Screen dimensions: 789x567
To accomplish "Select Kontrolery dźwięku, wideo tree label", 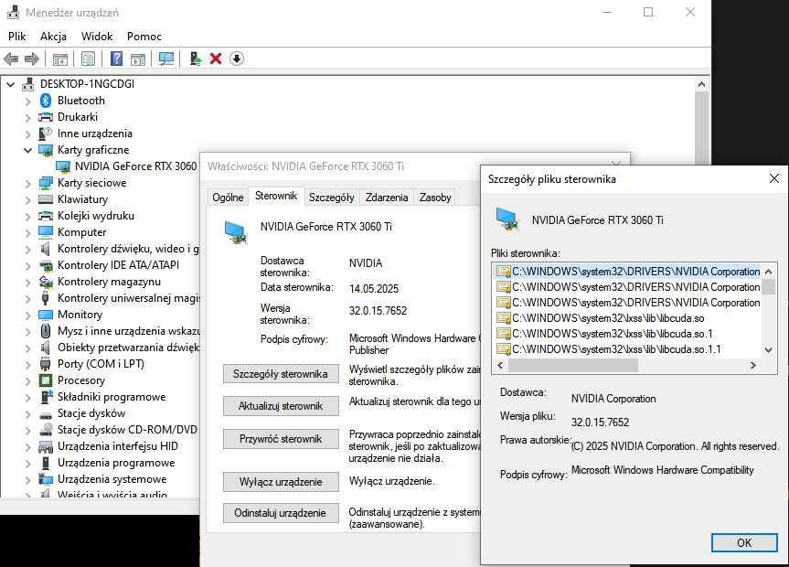I will coord(128,249).
